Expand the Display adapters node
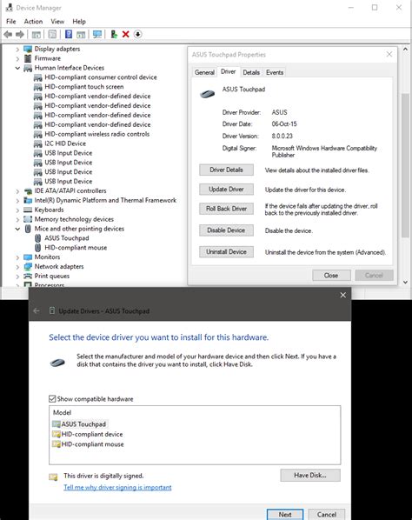Viewport: 412px width, 520px height. [17, 49]
